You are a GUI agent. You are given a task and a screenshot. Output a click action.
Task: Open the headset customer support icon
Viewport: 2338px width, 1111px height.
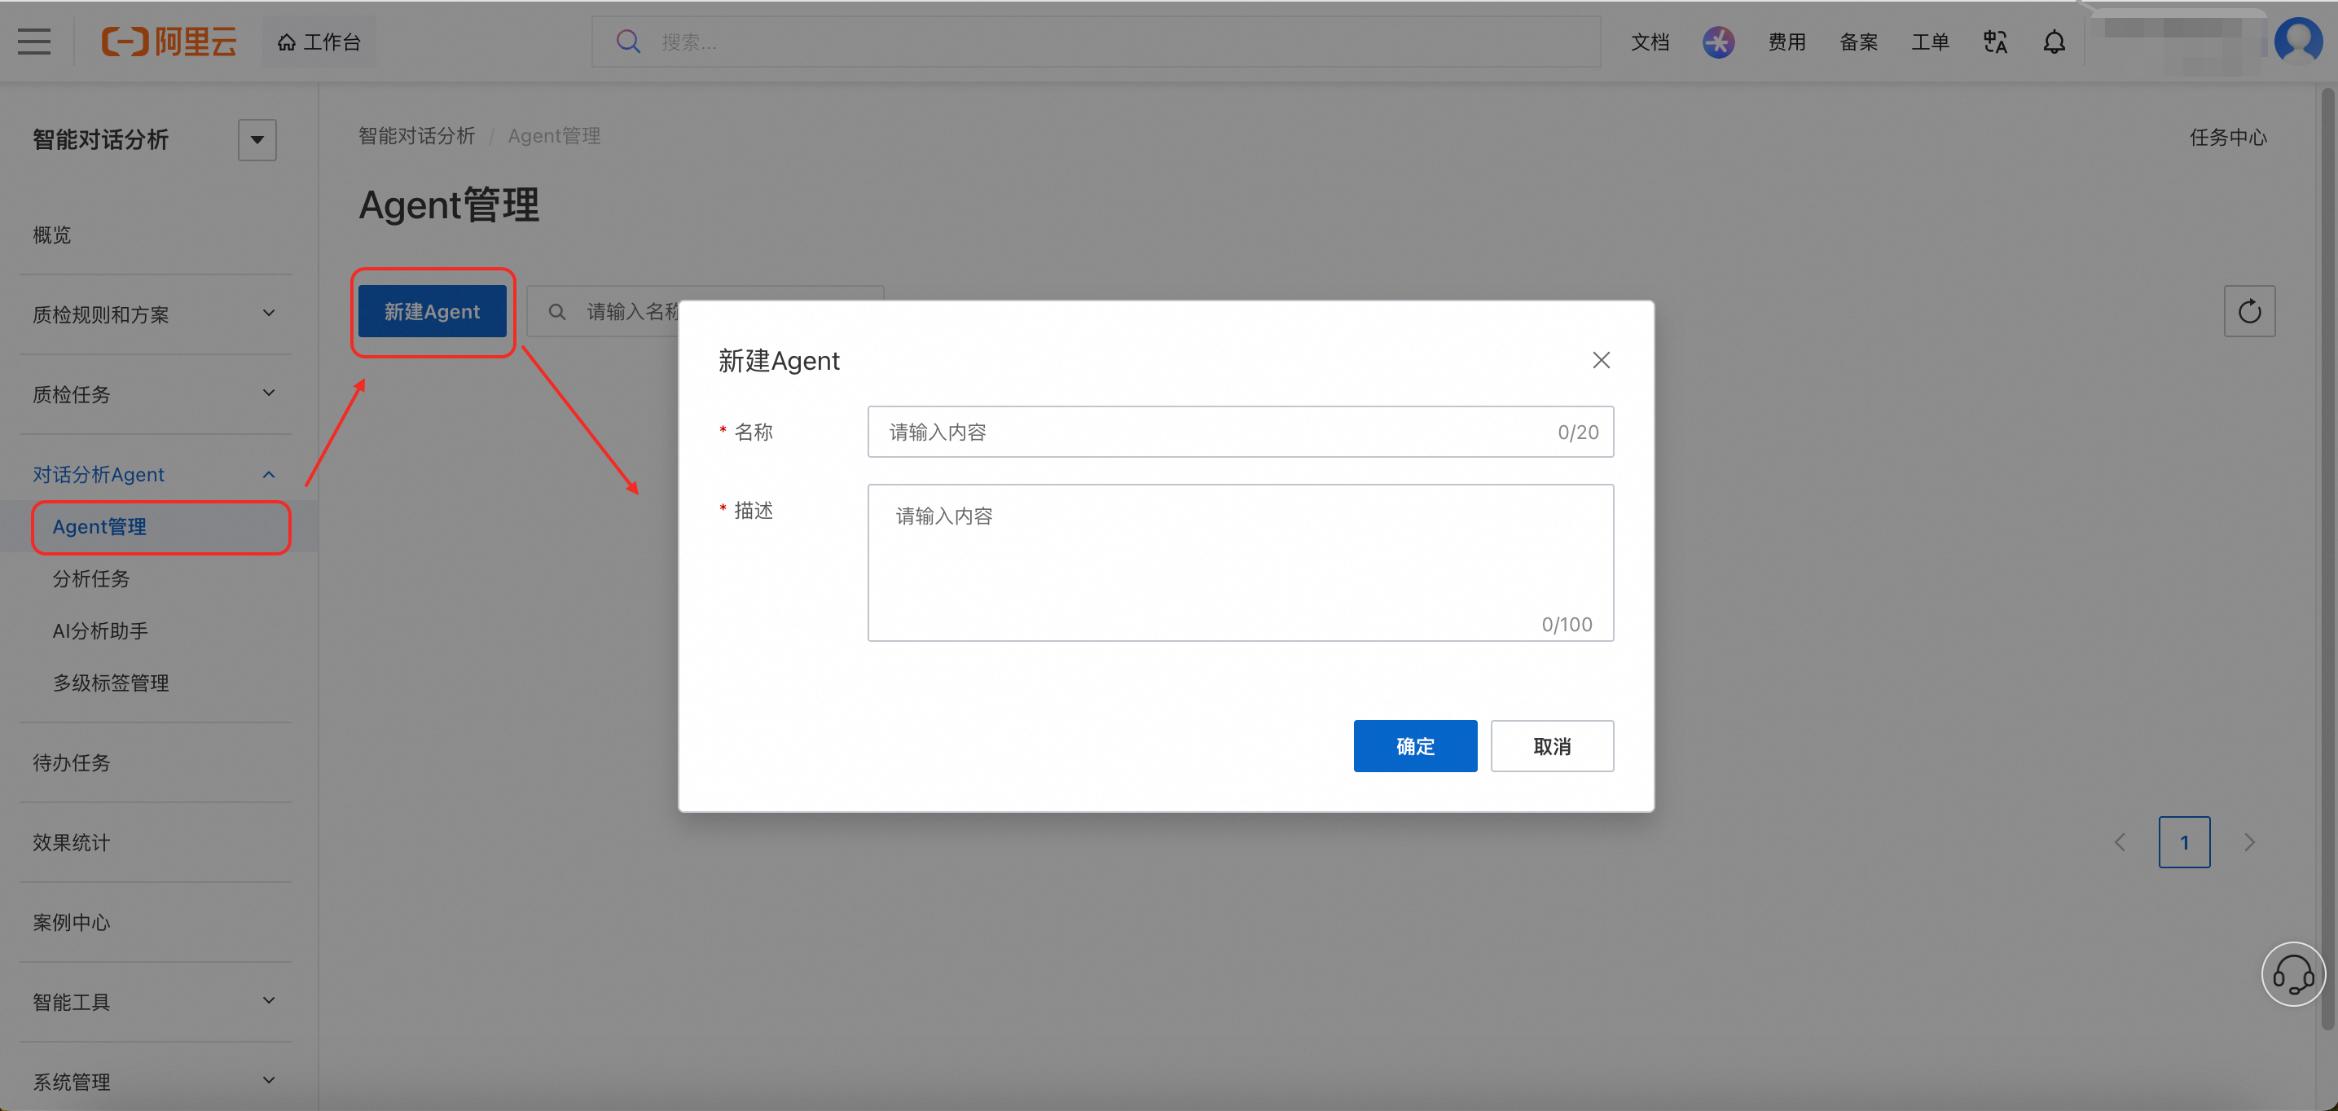coord(2292,974)
